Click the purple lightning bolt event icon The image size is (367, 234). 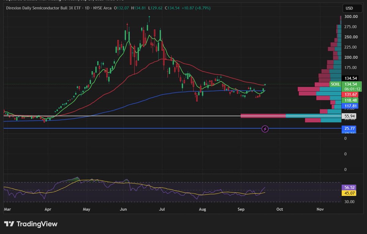pos(265,129)
